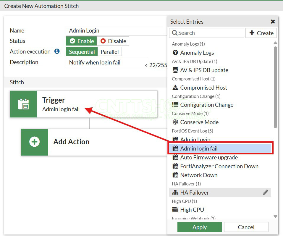
Task: Set Status to Enable
Action: [x=82, y=41]
